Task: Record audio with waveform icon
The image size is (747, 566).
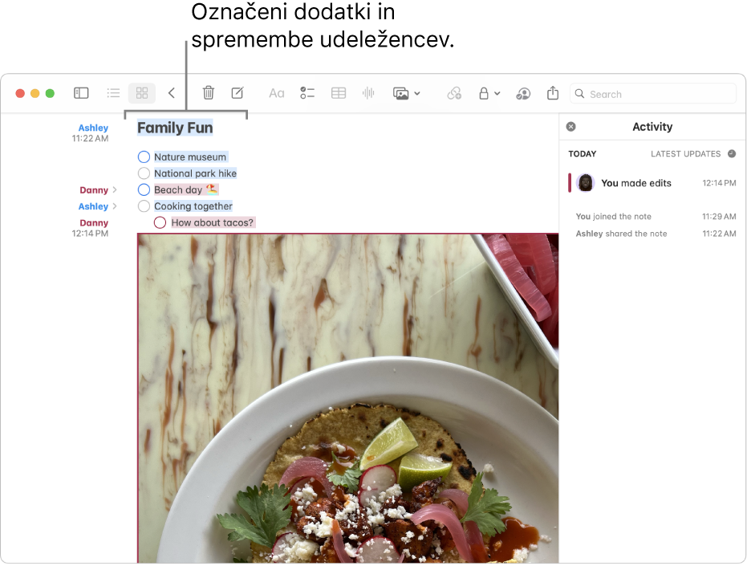Action: click(368, 93)
